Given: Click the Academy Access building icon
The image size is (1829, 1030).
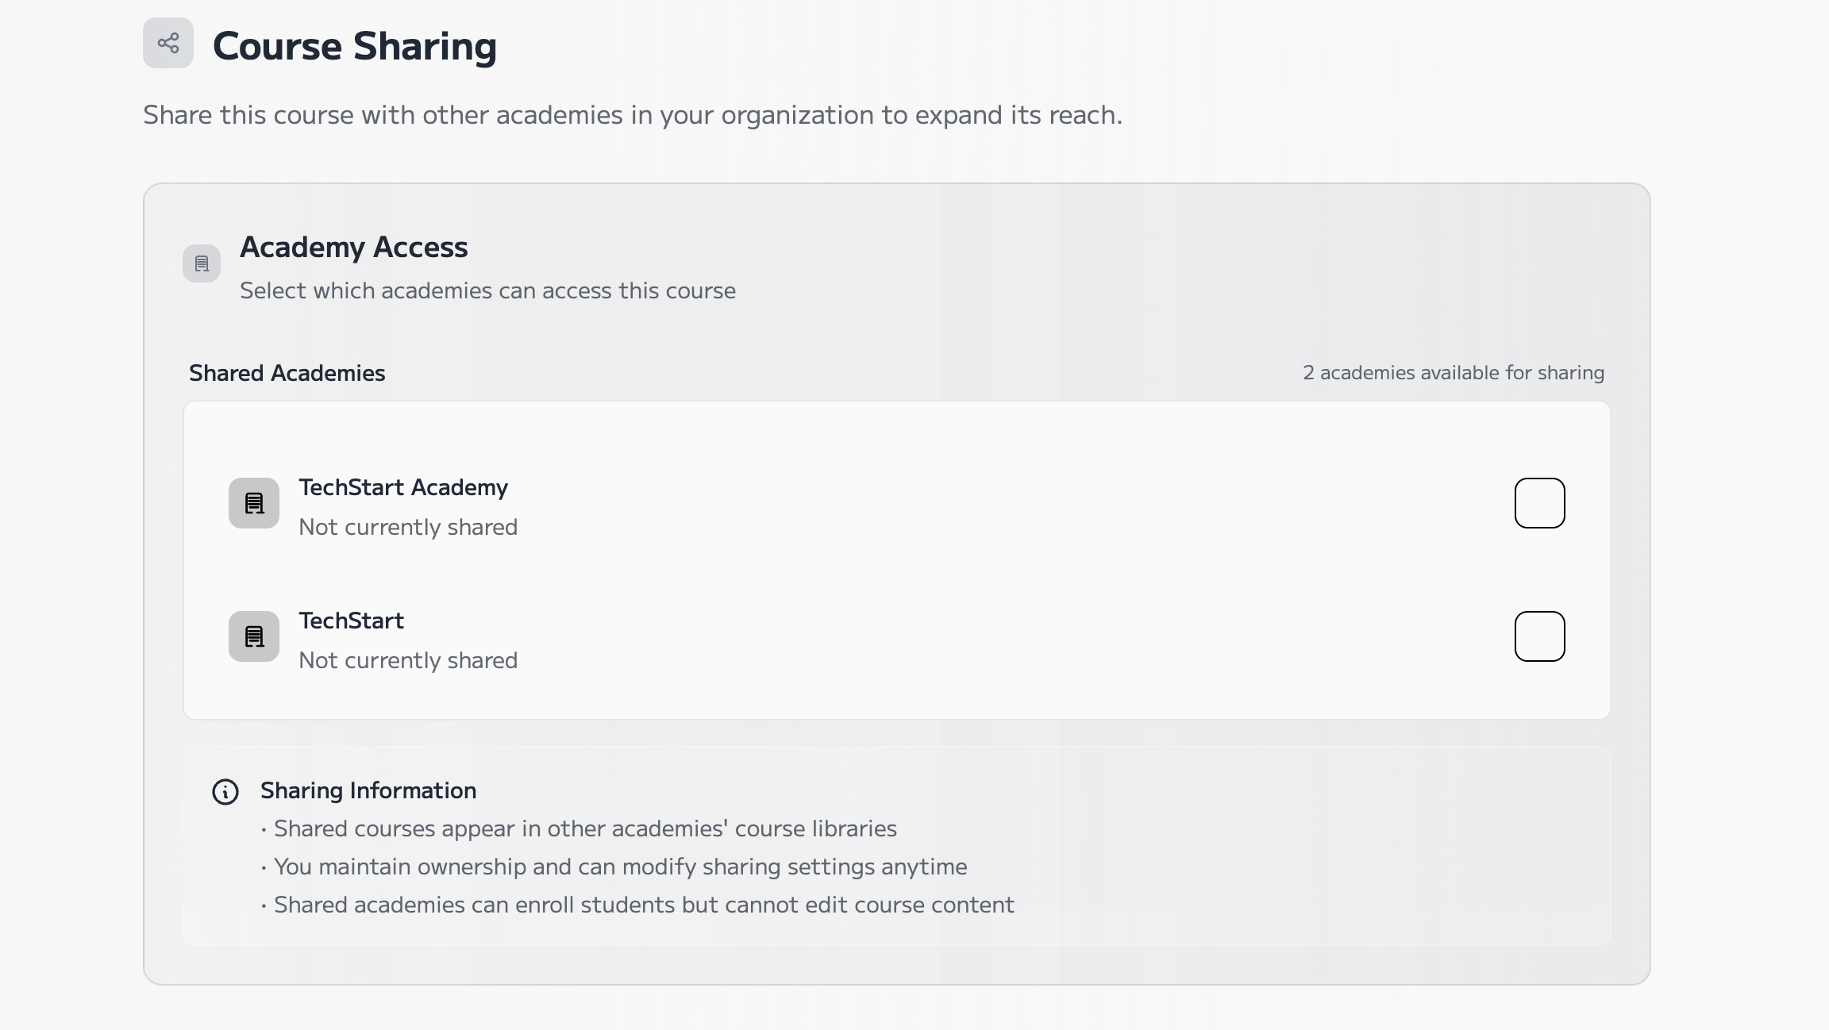Looking at the screenshot, I should pos(202,263).
